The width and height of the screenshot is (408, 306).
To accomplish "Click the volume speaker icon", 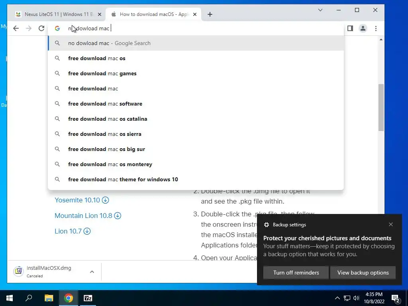I will (x=356, y=298).
